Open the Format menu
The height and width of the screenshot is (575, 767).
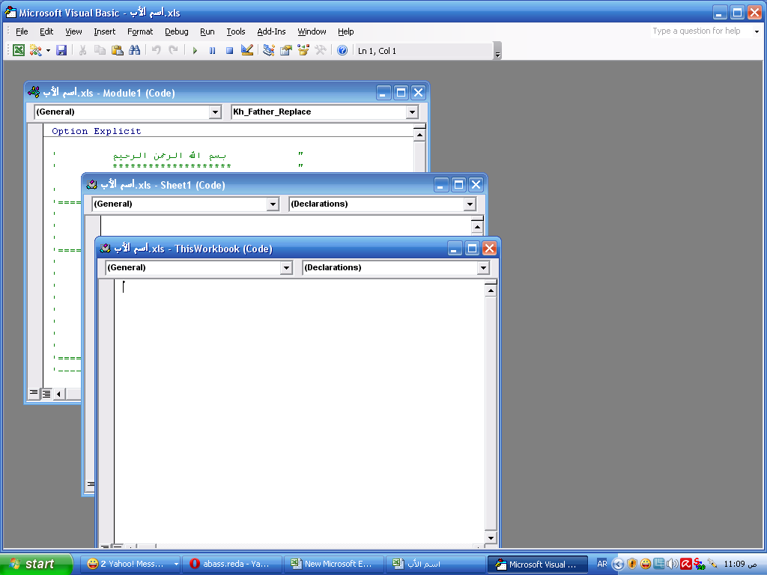click(140, 31)
